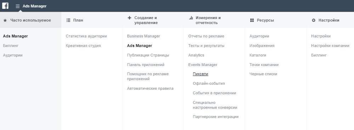The width and height of the screenshot is (354, 130).
Task: Open Автоматические правила
Action: (150, 89)
